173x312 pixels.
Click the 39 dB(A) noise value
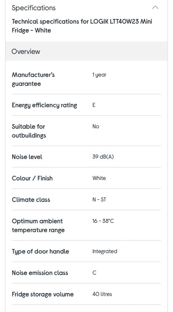[x=103, y=157]
